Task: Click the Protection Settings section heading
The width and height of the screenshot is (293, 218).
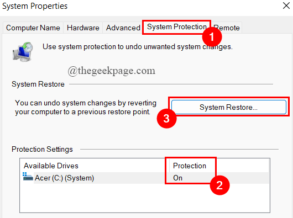Action: tap(42, 149)
